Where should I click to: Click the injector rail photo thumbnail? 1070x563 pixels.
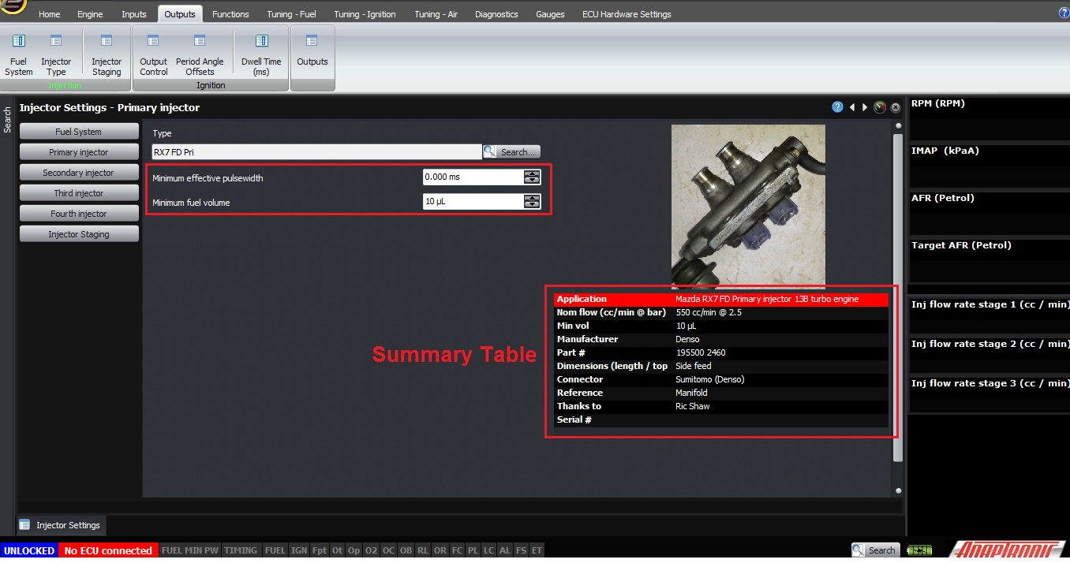(748, 207)
